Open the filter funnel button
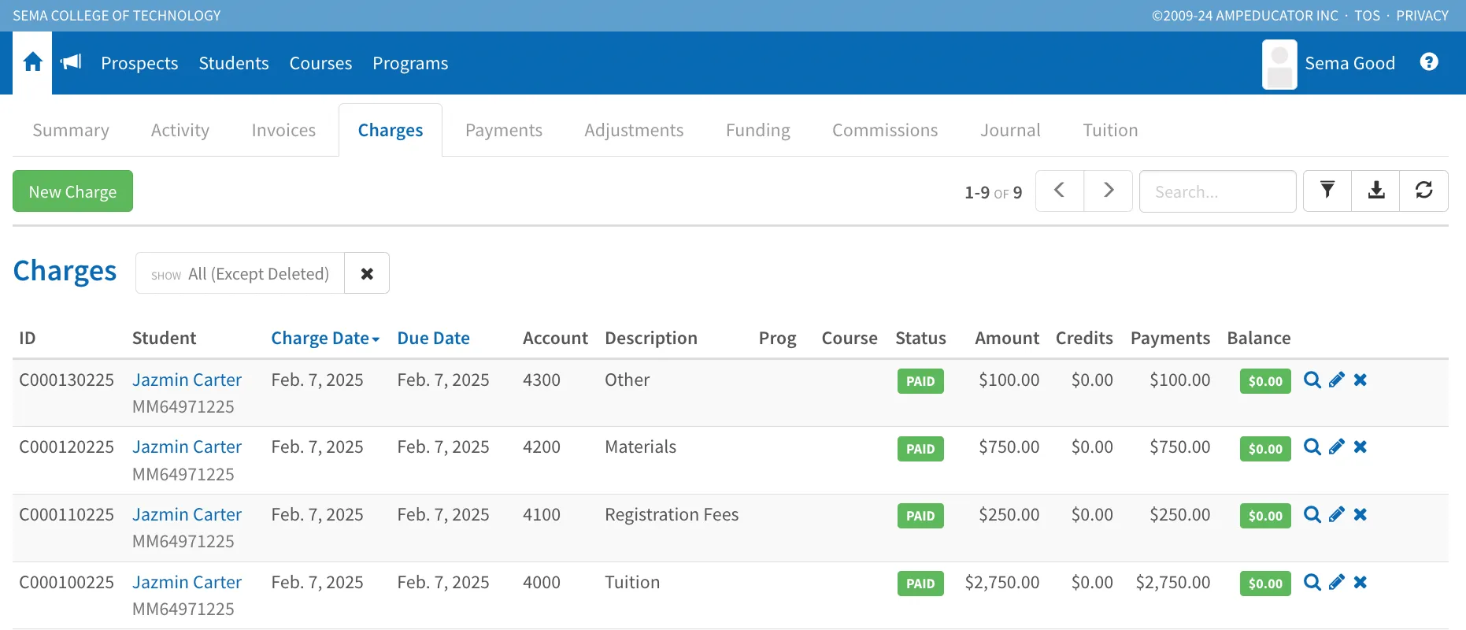The width and height of the screenshot is (1466, 630). (1327, 191)
